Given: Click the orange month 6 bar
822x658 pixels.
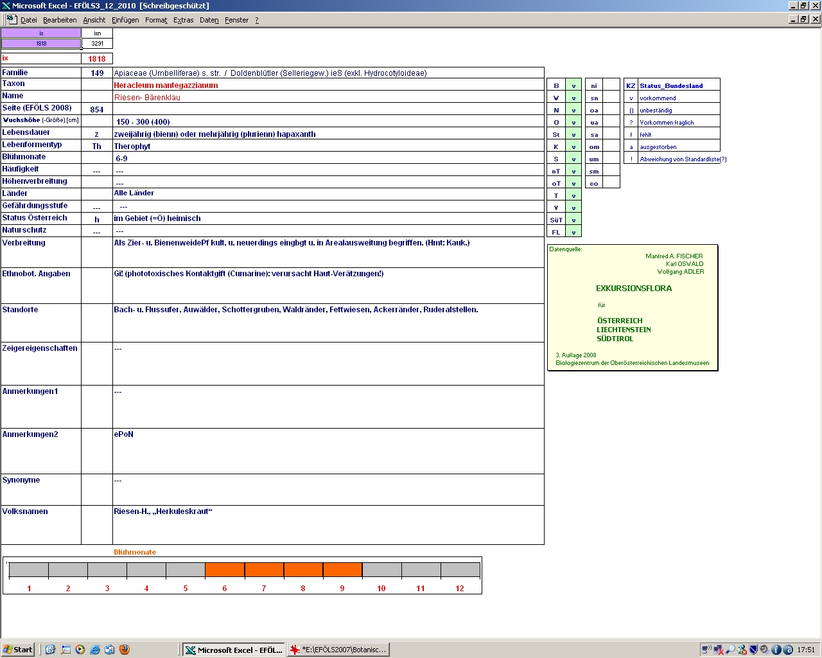Looking at the screenshot, I should coord(225,570).
